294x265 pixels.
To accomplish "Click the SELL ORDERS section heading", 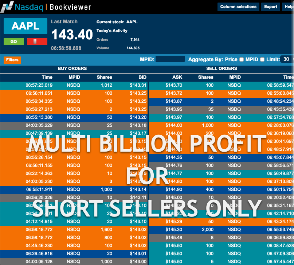I will pos(222,69).
